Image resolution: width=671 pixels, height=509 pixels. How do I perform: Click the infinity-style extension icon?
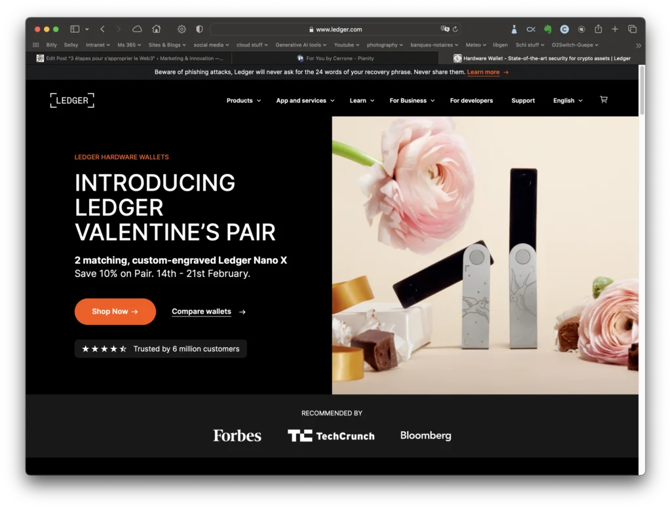531,29
